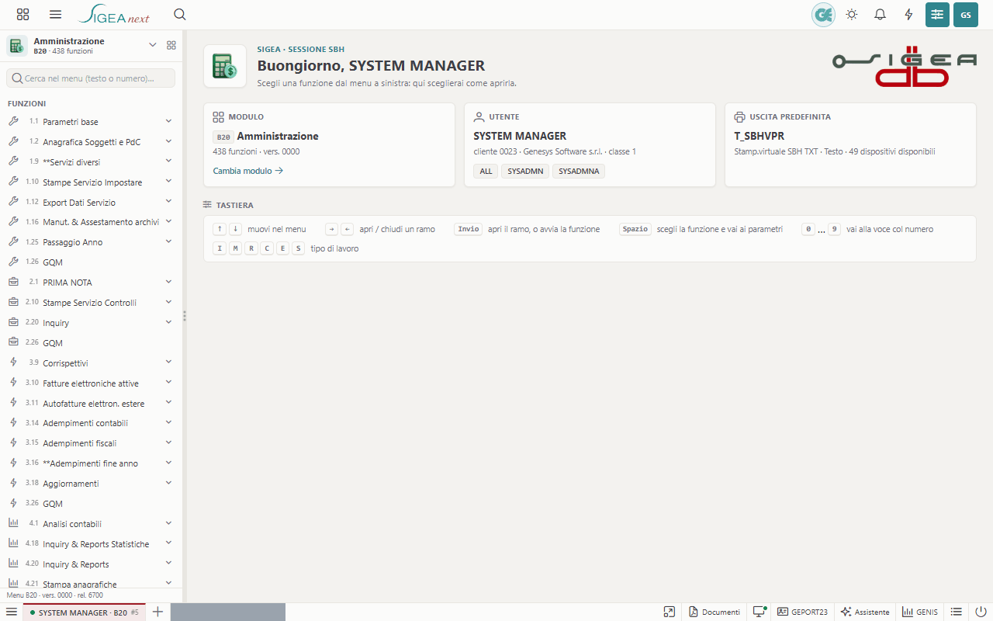The height and width of the screenshot is (621, 993).
Task: Open the Assistente in the status bar
Action: (x=865, y=612)
